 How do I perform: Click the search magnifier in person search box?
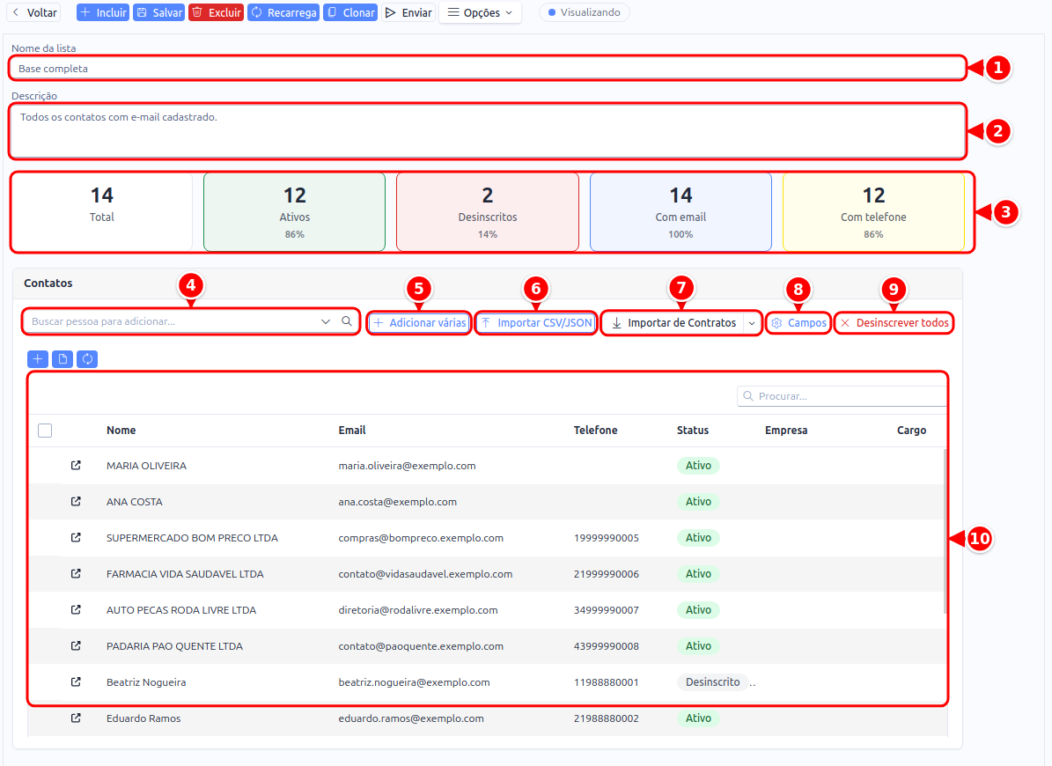(x=346, y=321)
